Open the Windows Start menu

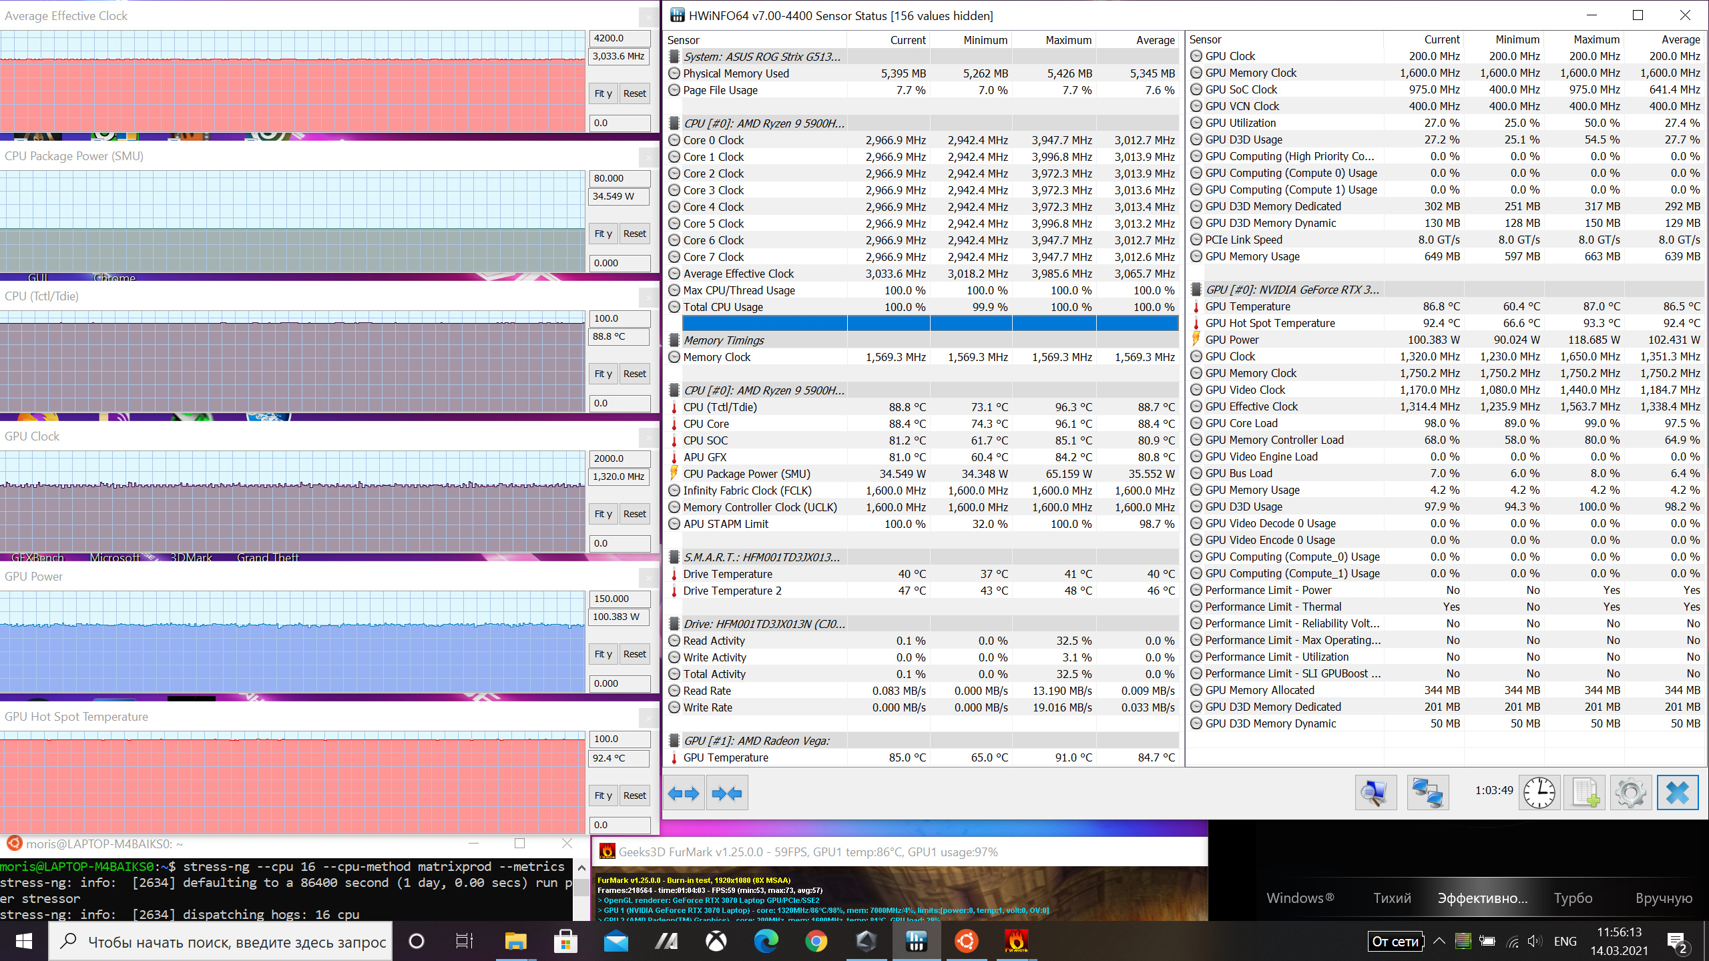pyautogui.click(x=24, y=942)
